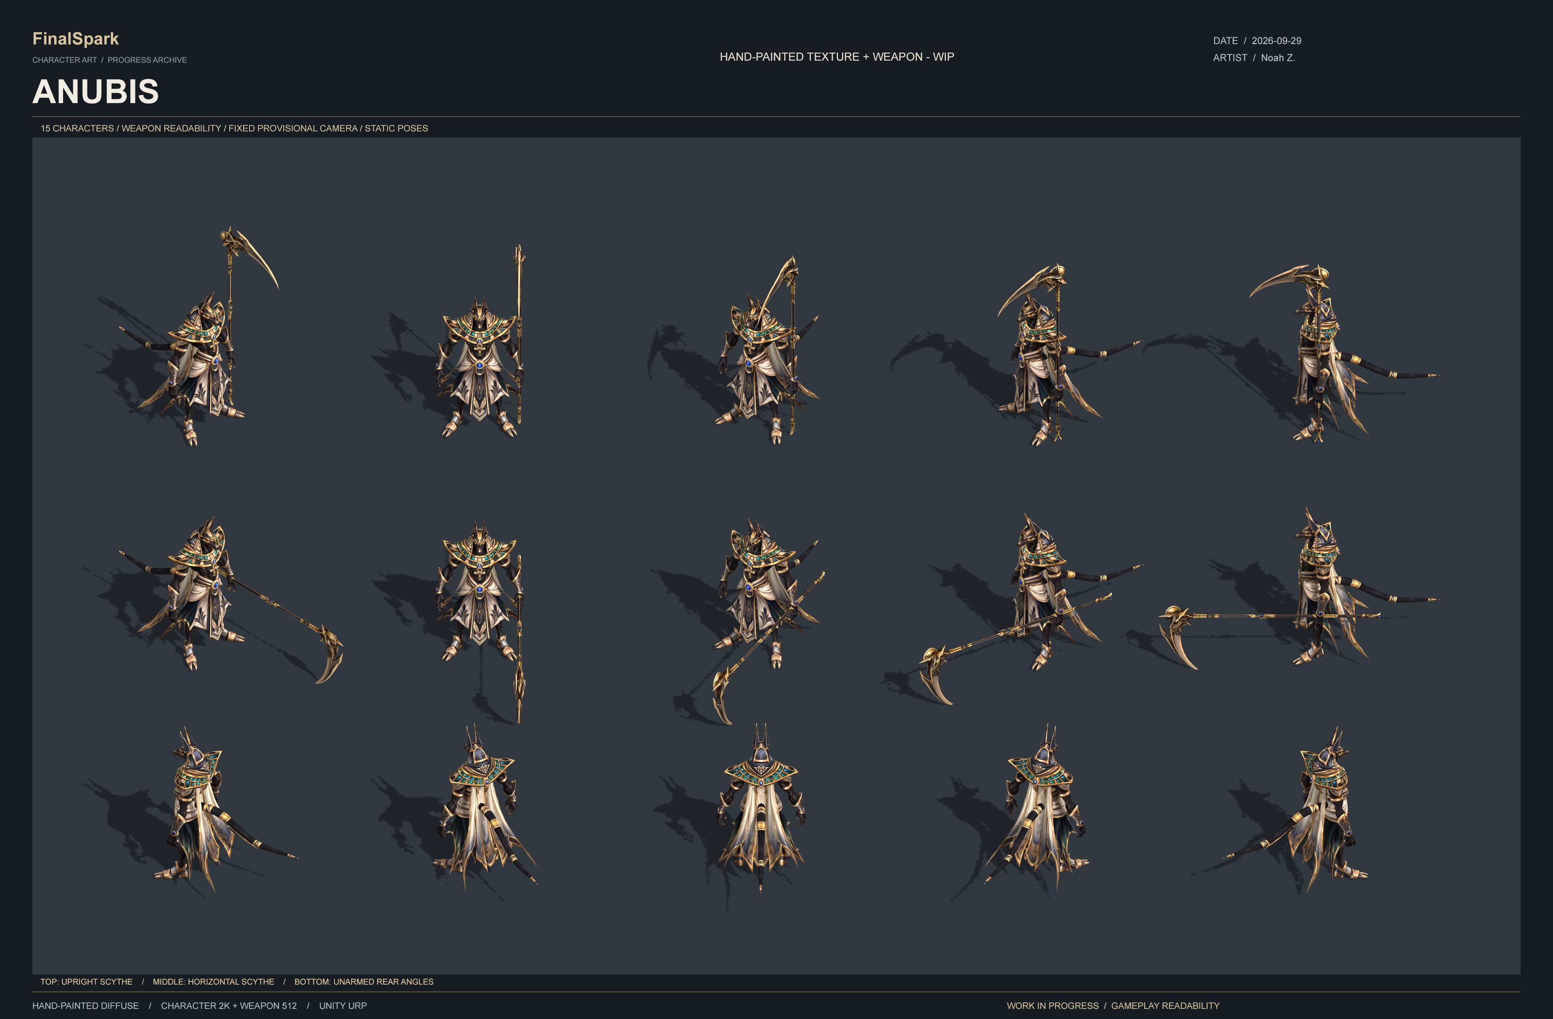Image resolution: width=1553 pixels, height=1019 pixels.
Task: Select the bottom-row center Anubis rear view
Action: pyautogui.click(x=761, y=808)
